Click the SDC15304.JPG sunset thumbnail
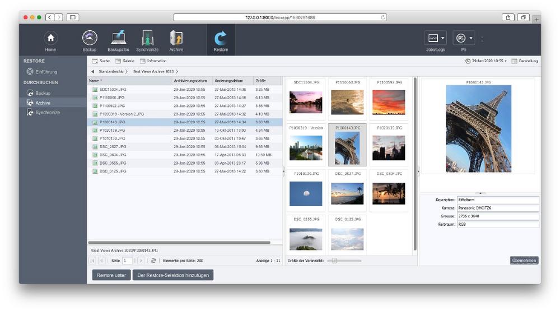This screenshot has height=311, width=560. click(306, 102)
